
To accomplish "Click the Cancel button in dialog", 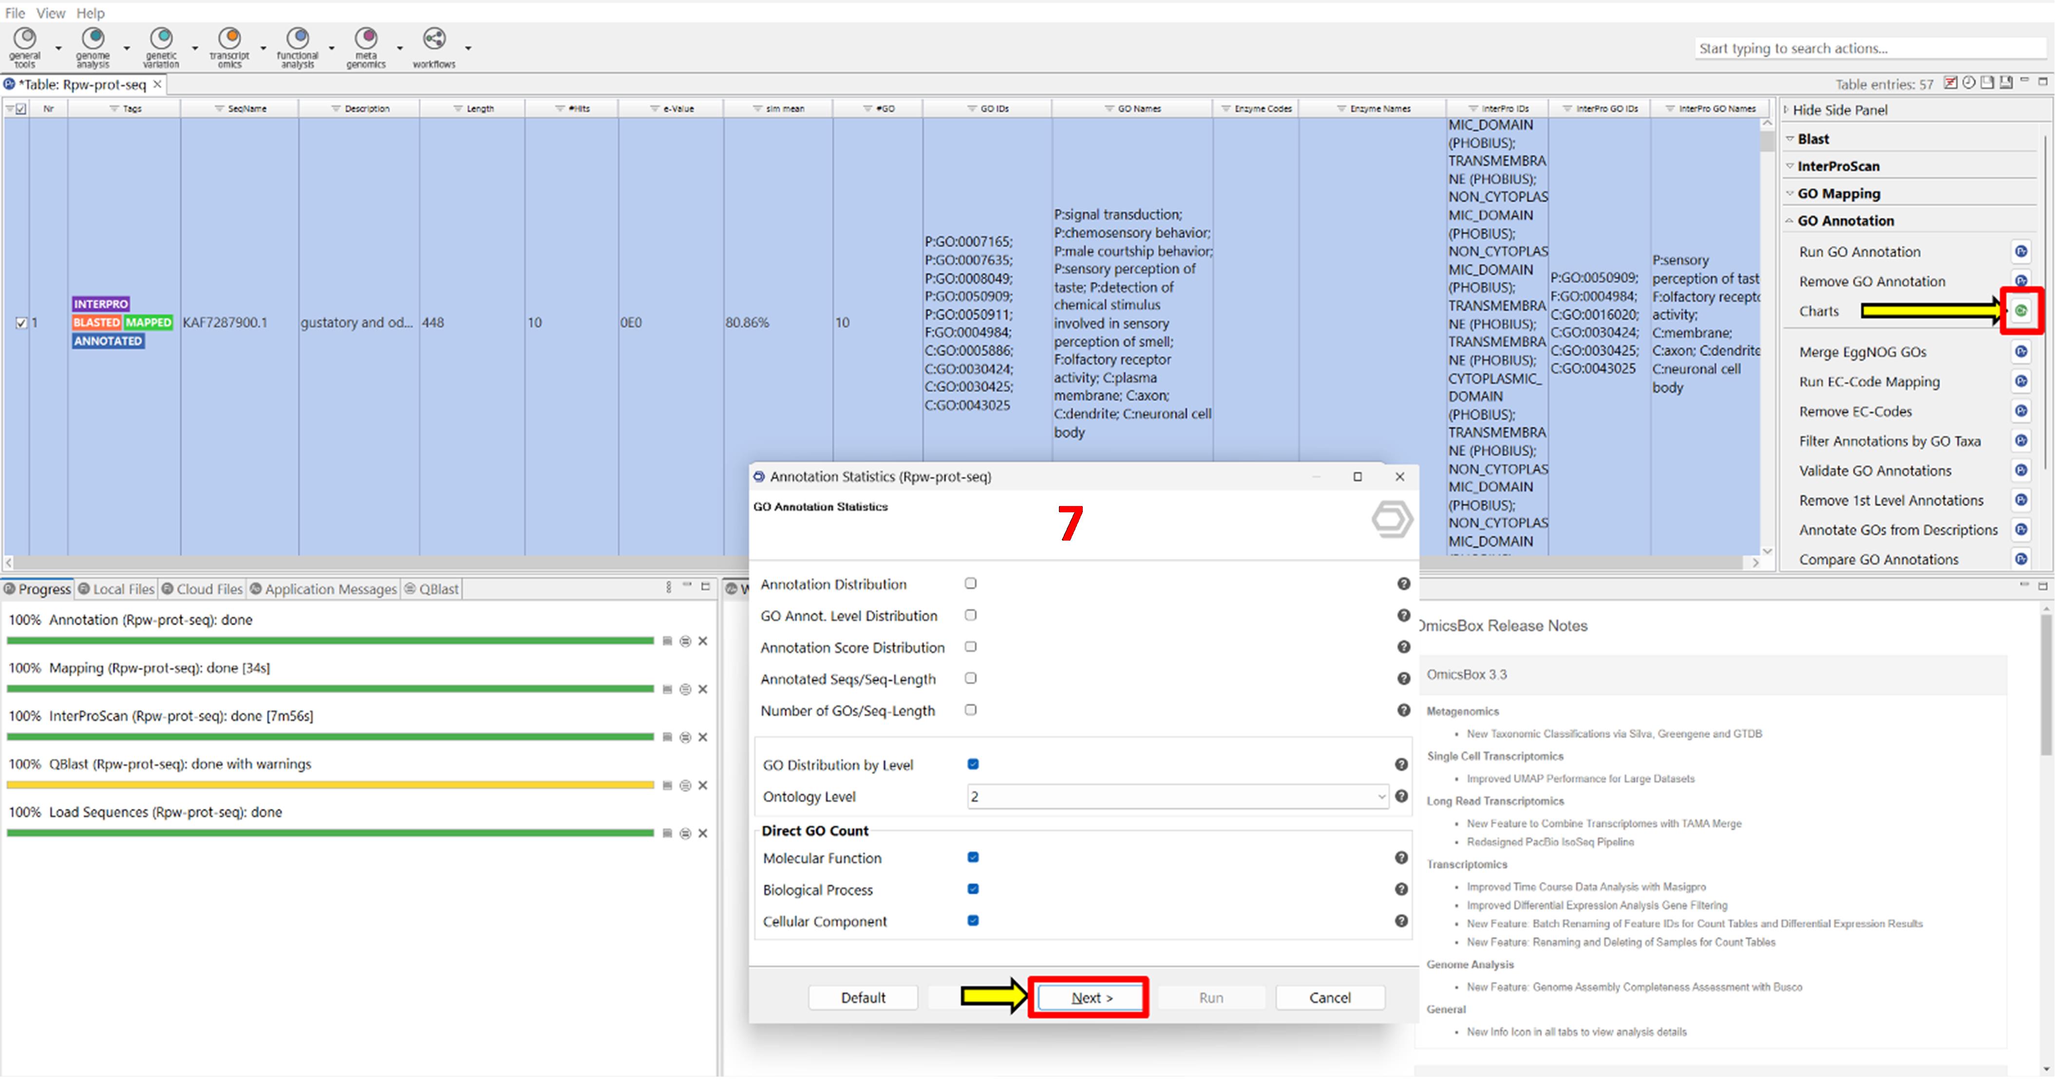I will click(1329, 998).
